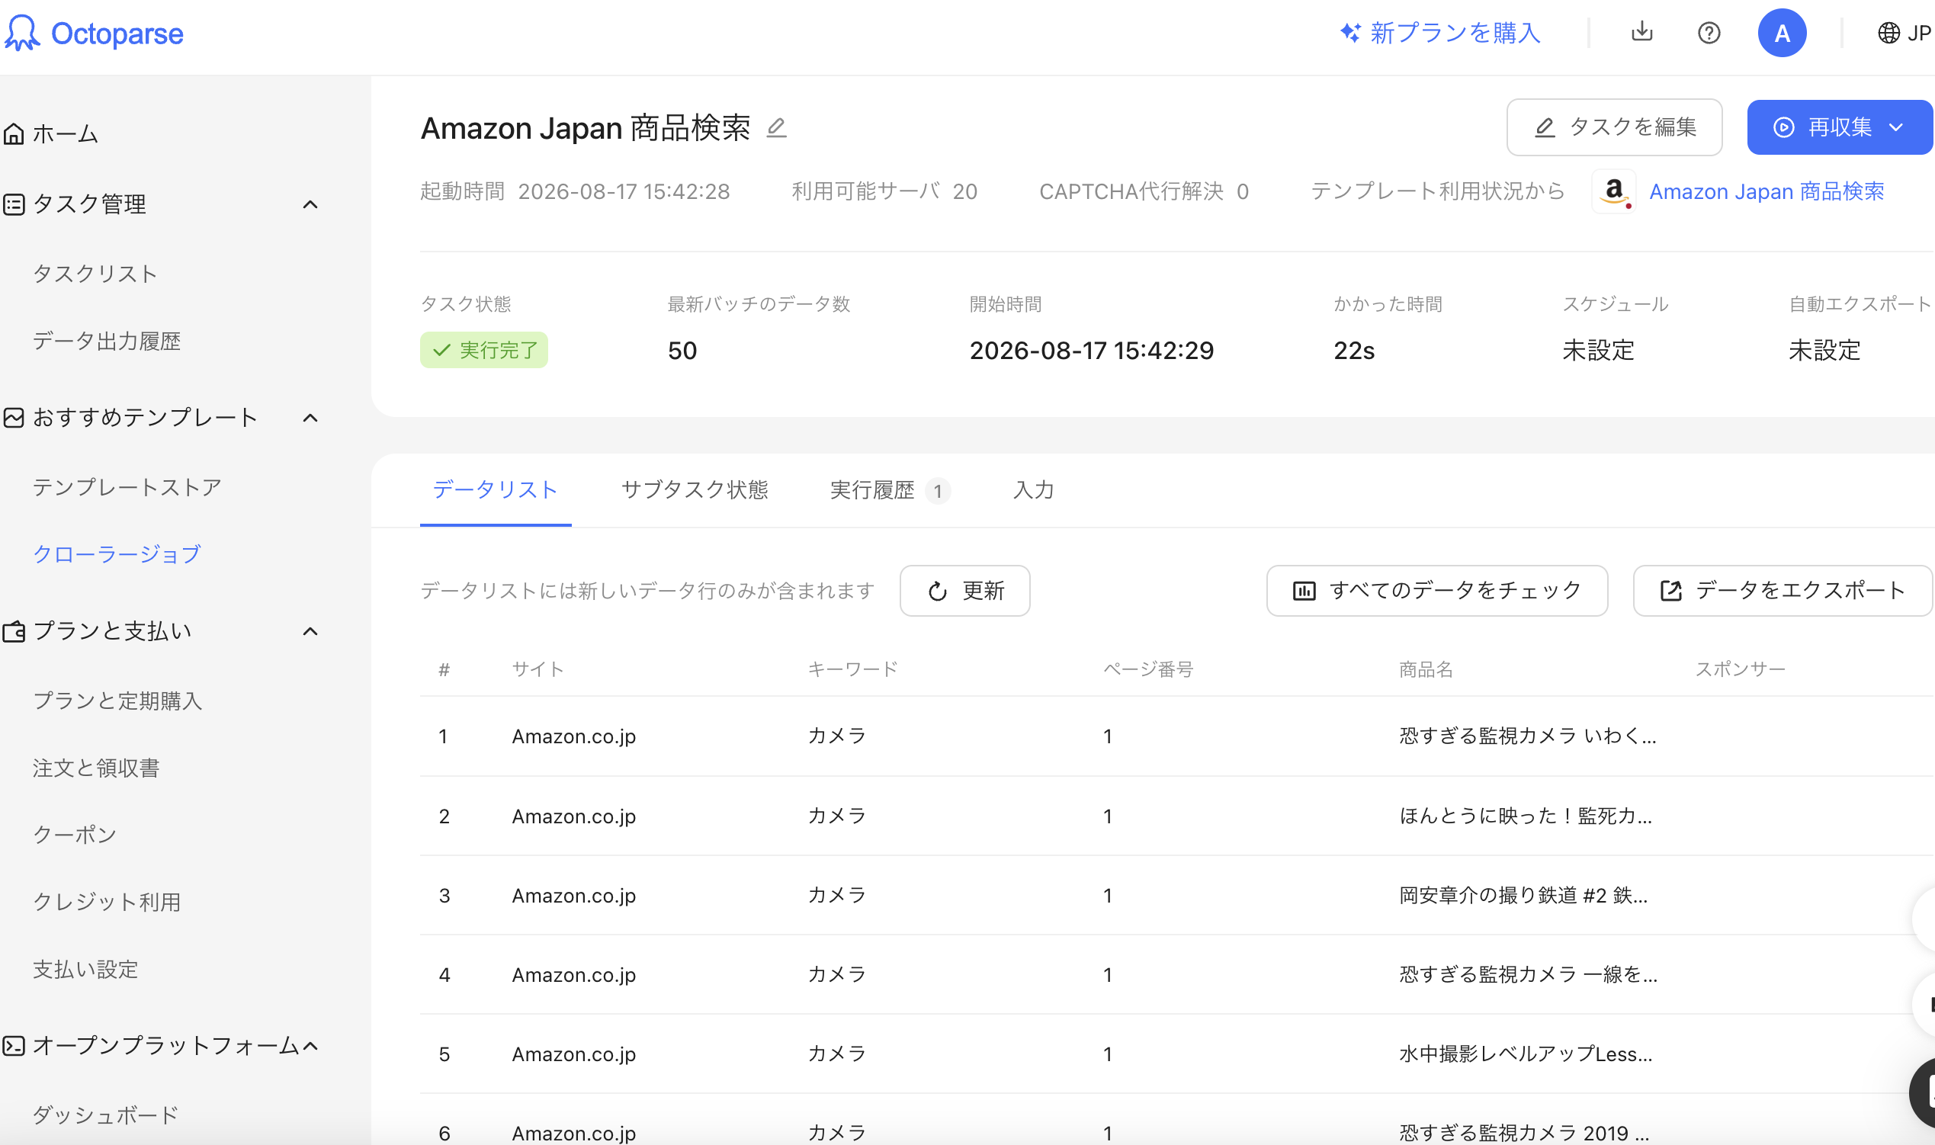This screenshot has width=1935, height=1145.
Task: Select product 岡安章介の撮り鉄道 #2 in row 3
Action: pyautogui.click(x=1523, y=896)
